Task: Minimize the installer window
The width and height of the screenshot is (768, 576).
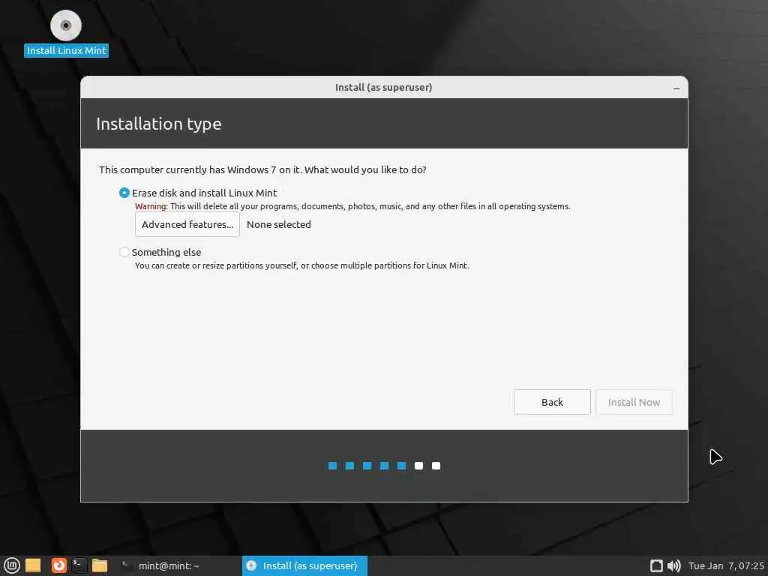Action: point(676,88)
